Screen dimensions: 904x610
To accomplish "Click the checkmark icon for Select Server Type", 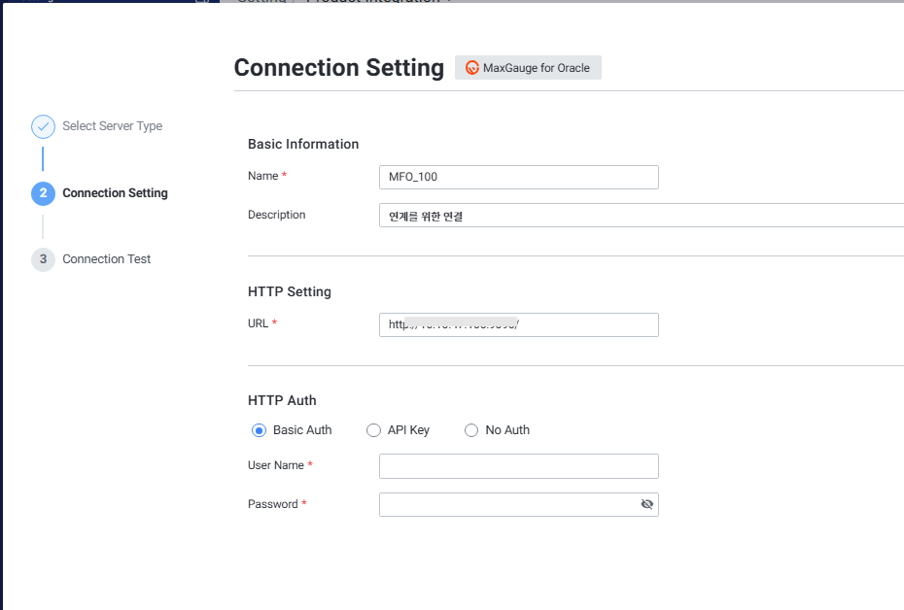I will [43, 126].
